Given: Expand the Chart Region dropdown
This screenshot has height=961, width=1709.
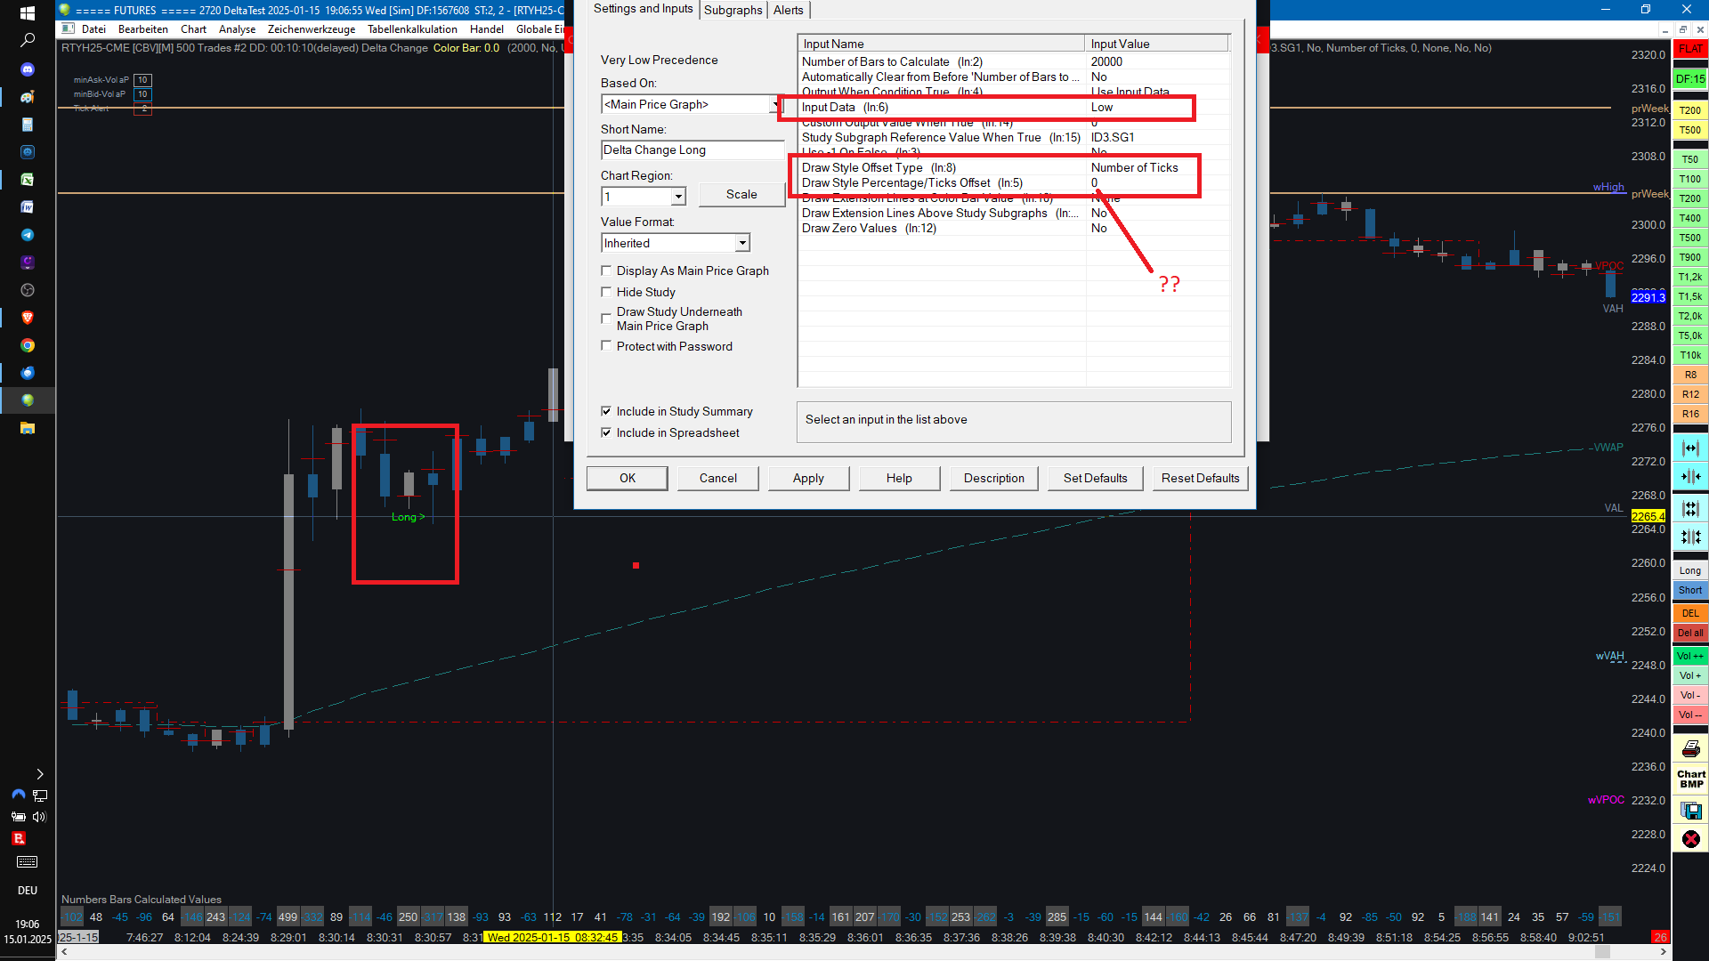Looking at the screenshot, I should tap(678, 197).
